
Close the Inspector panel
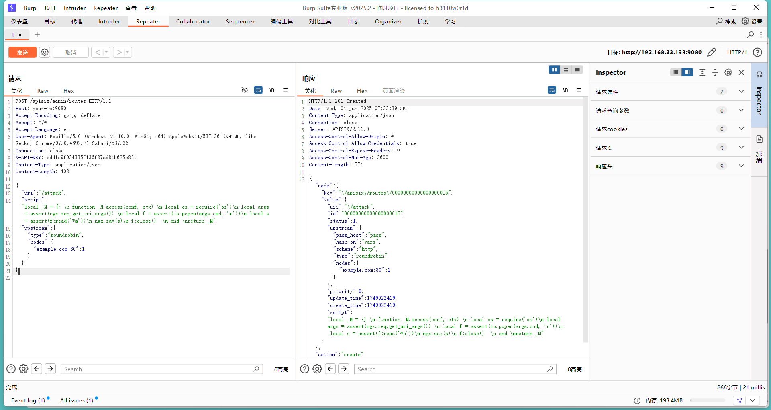click(x=741, y=72)
